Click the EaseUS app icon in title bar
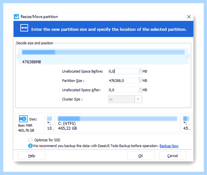207x175 pixels. click(x=16, y=17)
